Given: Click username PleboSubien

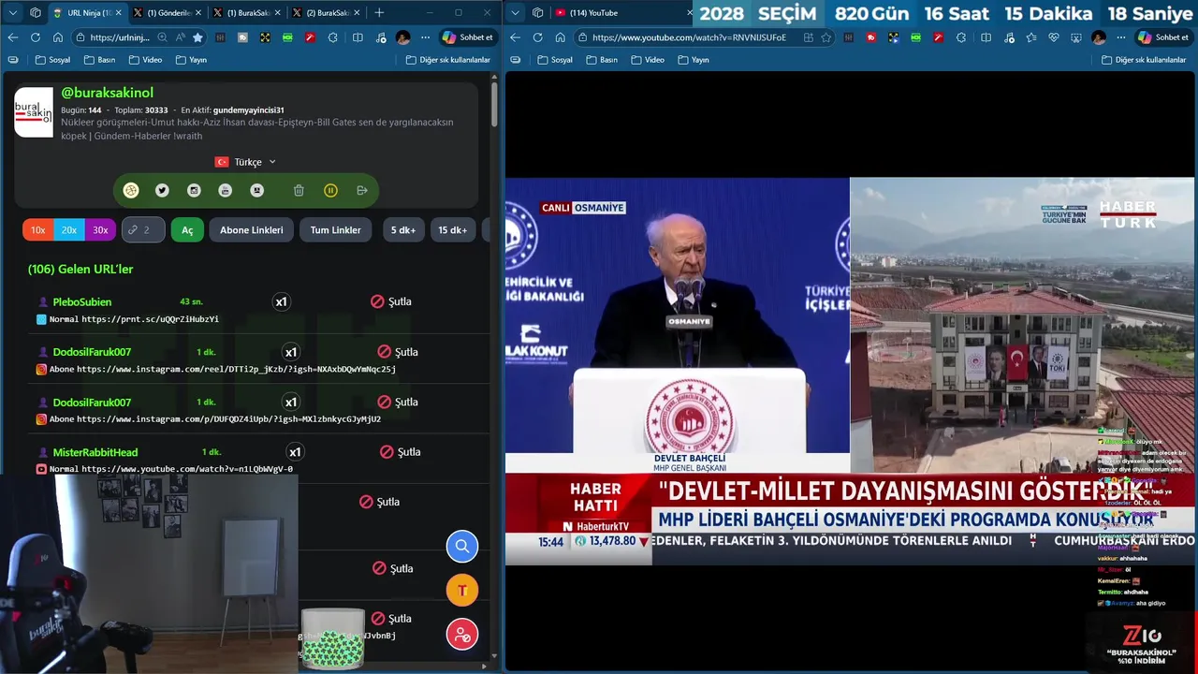Looking at the screenshot, I should click(x=81, y=301).
